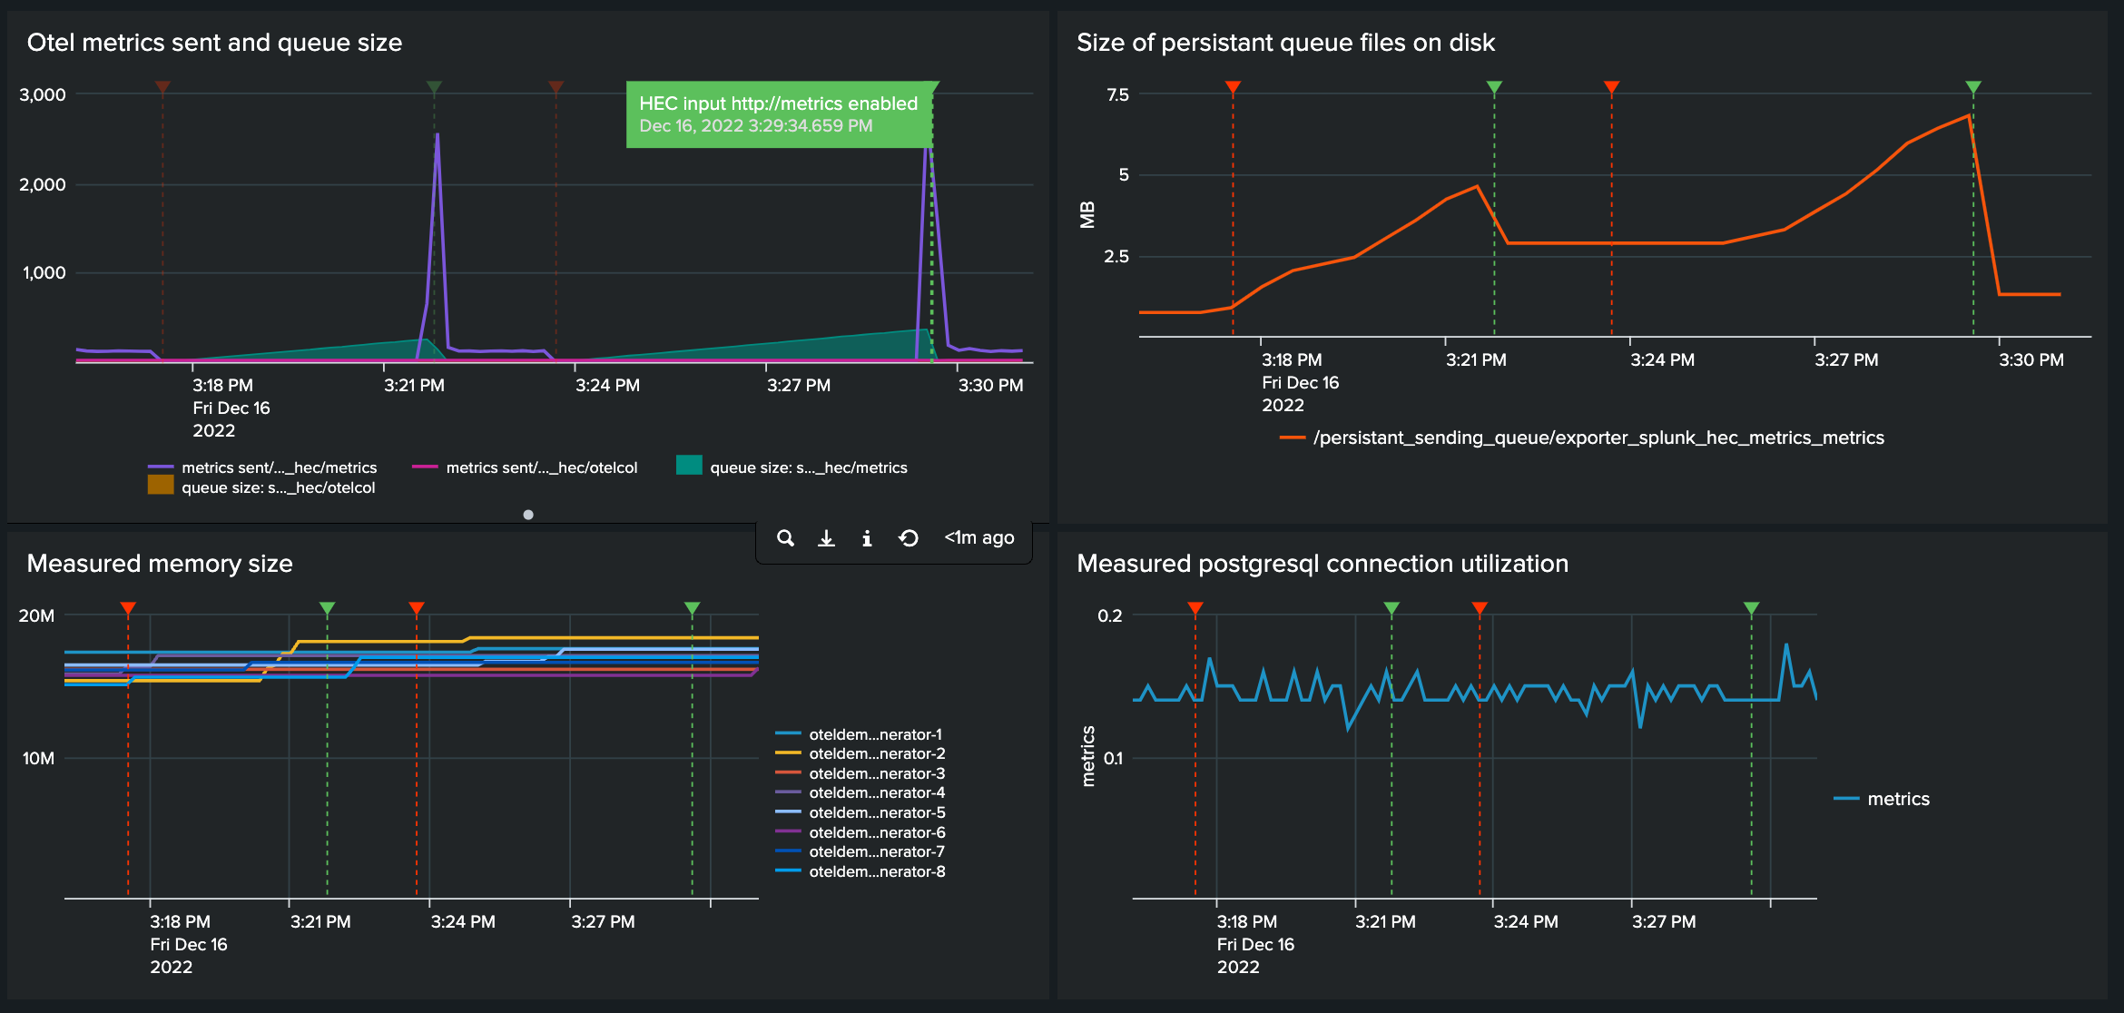This screenshot has height=1013, width=2124.
Task: Toggle the metrics series in postgresql chart legend
Action: point(1897,799)
